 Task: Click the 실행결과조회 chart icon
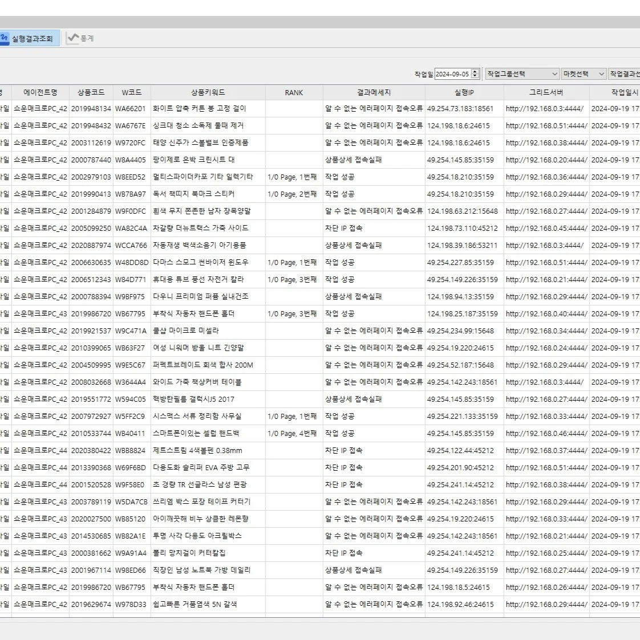[x=5, y=39]
